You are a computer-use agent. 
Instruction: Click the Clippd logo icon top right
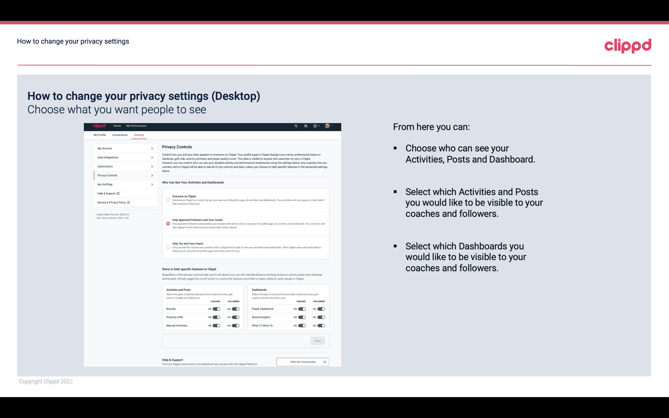click(627, 45)
